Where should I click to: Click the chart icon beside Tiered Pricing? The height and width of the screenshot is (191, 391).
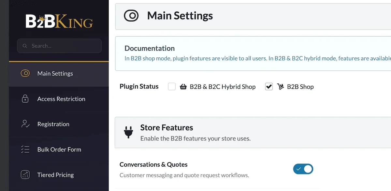(25, 174)
